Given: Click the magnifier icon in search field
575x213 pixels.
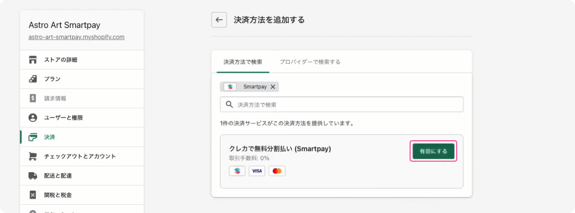Looking at the screenshot, I should coord(229,104).
